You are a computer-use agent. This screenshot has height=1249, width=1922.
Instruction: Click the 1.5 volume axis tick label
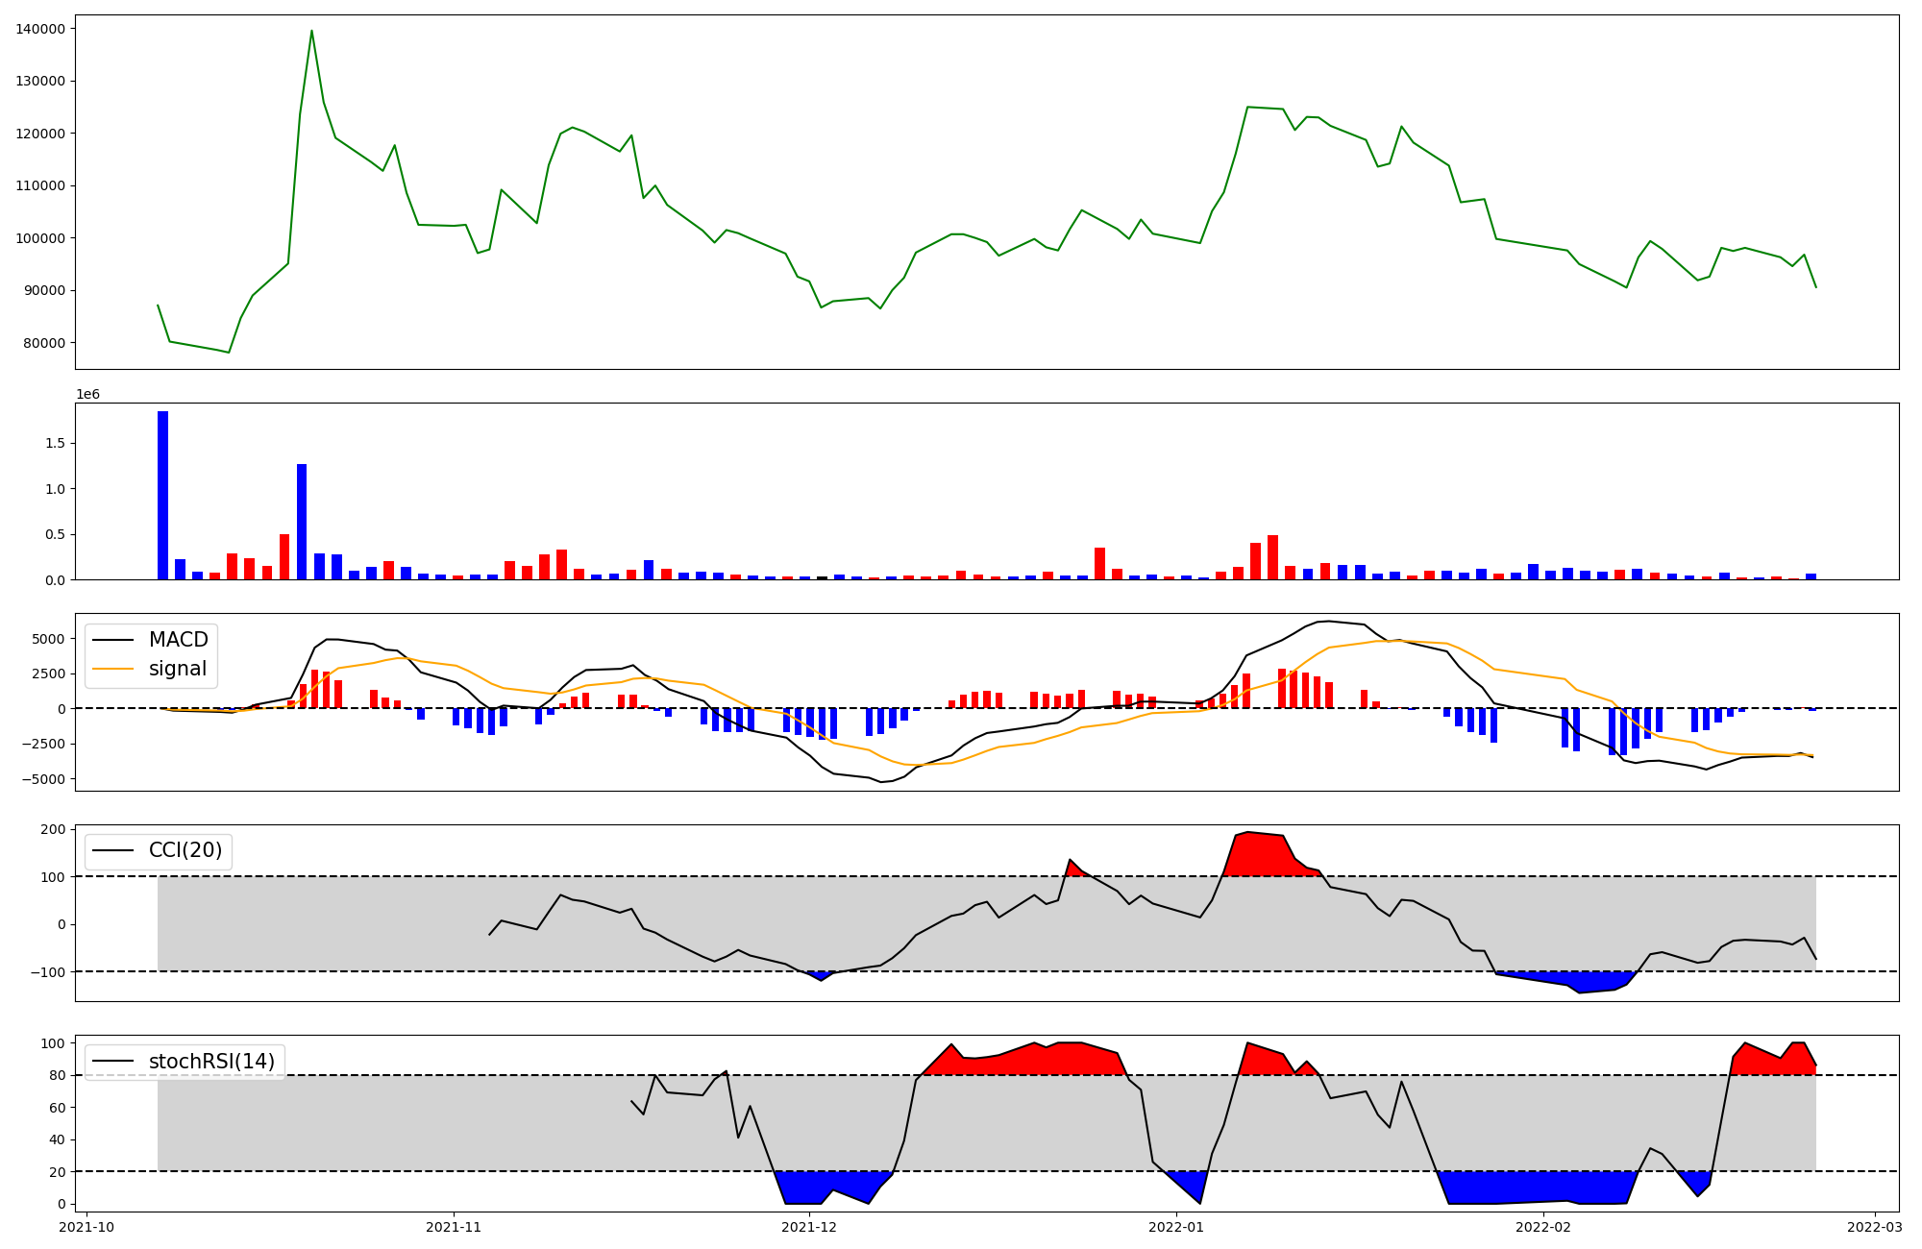(x=55, y=444)
